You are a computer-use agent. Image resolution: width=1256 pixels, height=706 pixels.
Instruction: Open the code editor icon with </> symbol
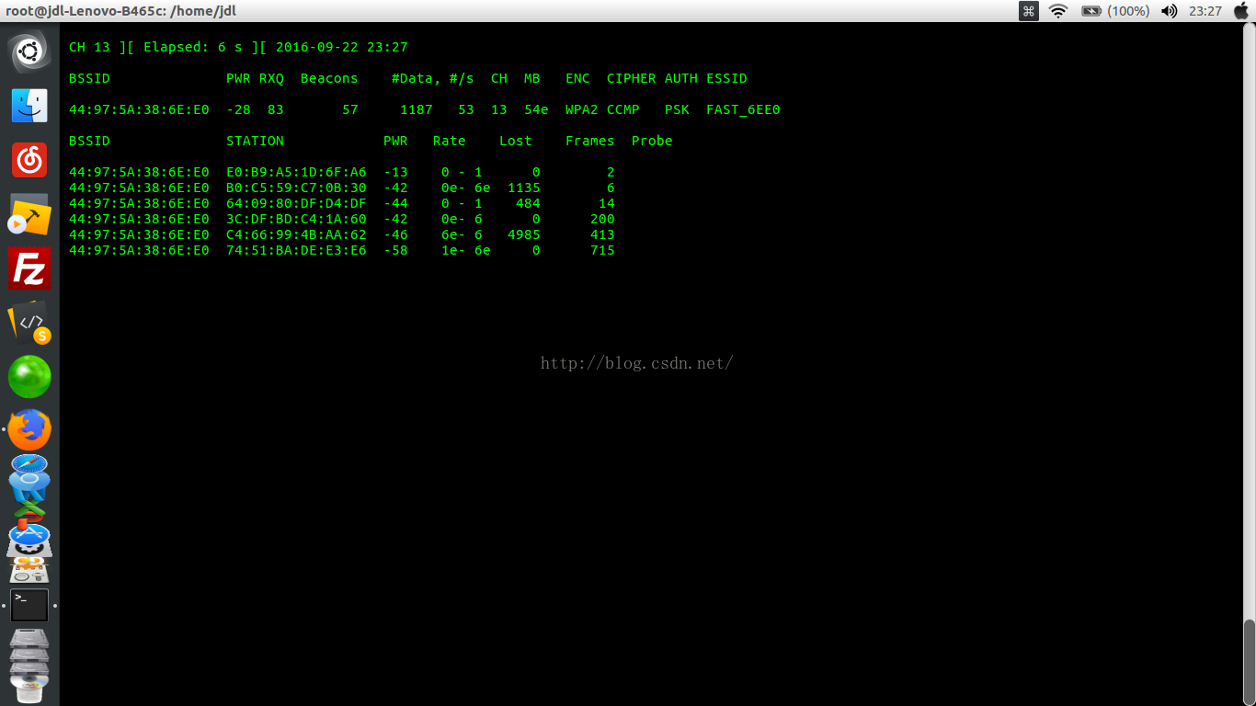29,323
